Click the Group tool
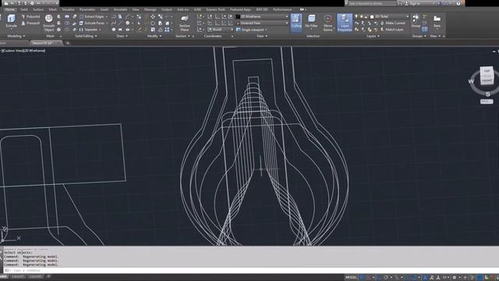Screen dimensions: 499x281 tap(416, 21)
